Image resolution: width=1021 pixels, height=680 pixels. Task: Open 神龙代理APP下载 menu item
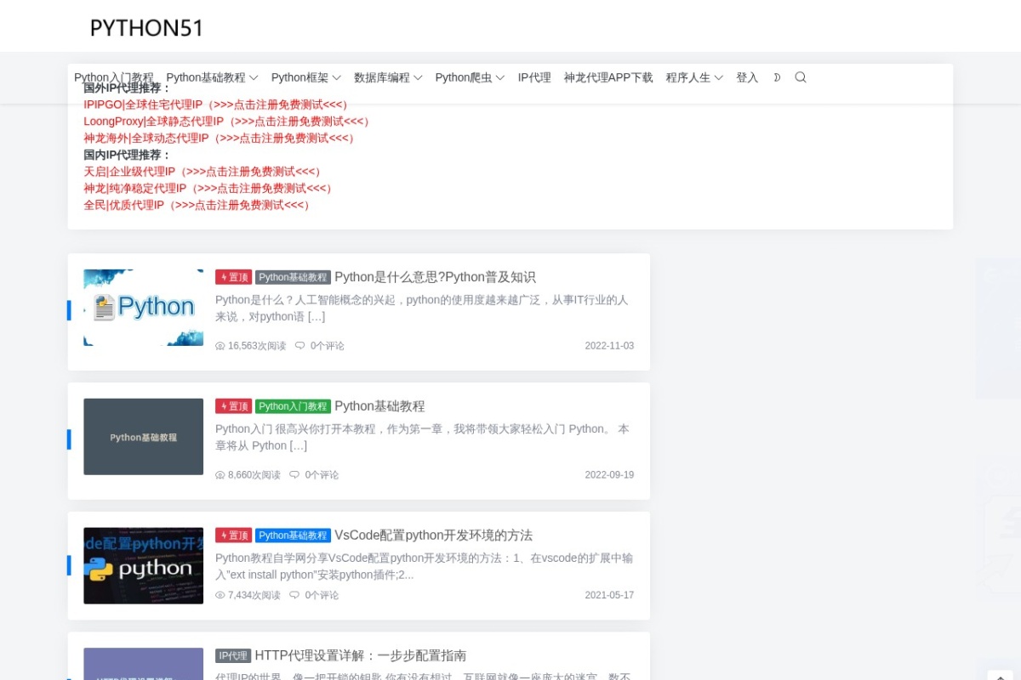click(x=608, y=77)
